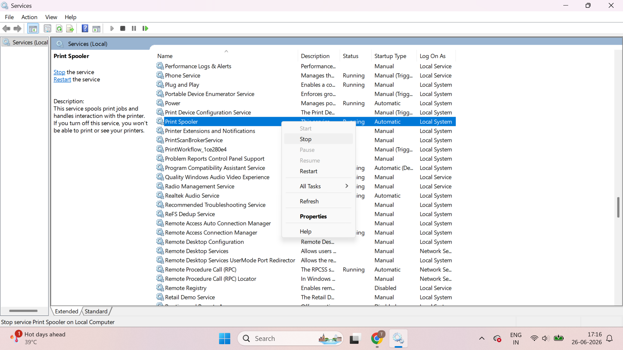Click the Disabled startup type of Remote Registry
623x350 pixels.
[x=385, y=288]
